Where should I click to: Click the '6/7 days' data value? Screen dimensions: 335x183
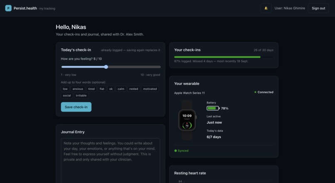point(214,137)
